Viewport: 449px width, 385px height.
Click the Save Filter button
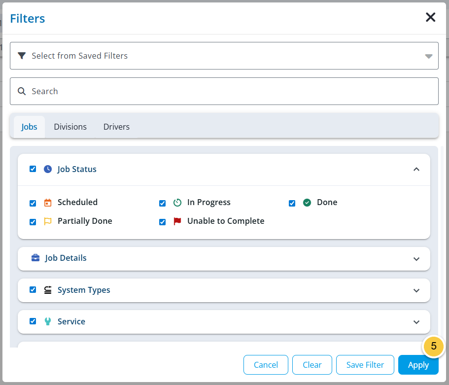pyautogui.click(x=365, y=365)
